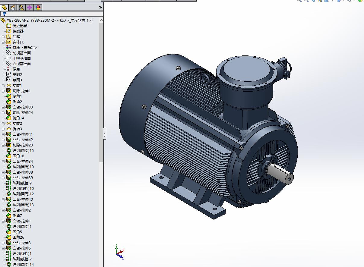
Task: Click the feature tree scroll-up arrow
Action: pyautogui.click(x=101, y=20)
